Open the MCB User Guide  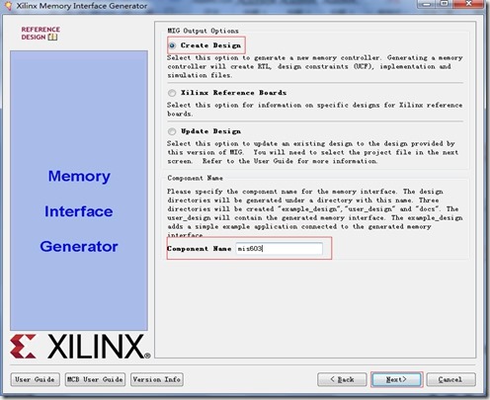95,379
